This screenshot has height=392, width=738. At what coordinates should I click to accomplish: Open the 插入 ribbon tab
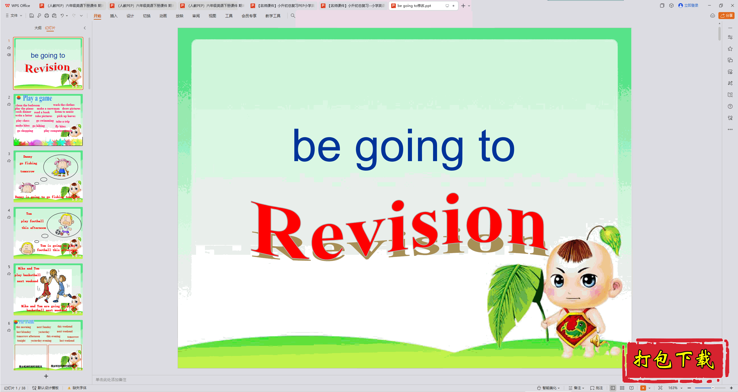114,16
